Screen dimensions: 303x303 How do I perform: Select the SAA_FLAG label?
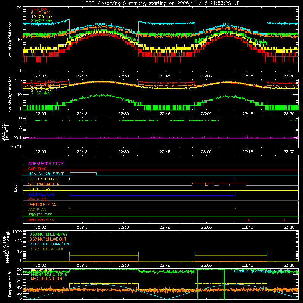[x=37, y=199]
